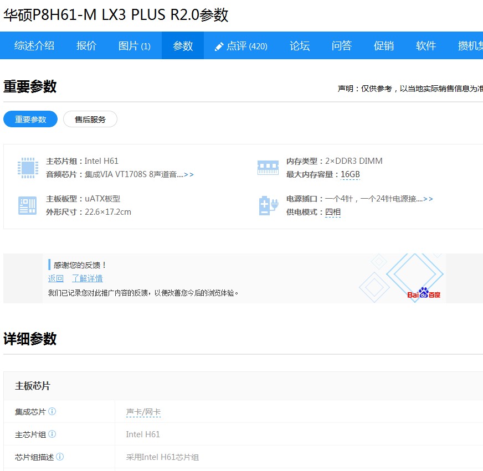483x471 pixels.
Task: Click the motherboard form-factor icon
Action: click(27, 205)
